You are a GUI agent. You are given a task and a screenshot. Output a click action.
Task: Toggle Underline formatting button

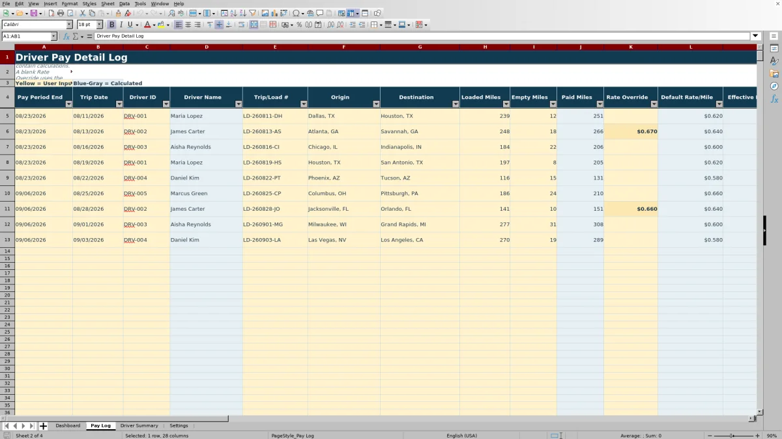[130, 25]
